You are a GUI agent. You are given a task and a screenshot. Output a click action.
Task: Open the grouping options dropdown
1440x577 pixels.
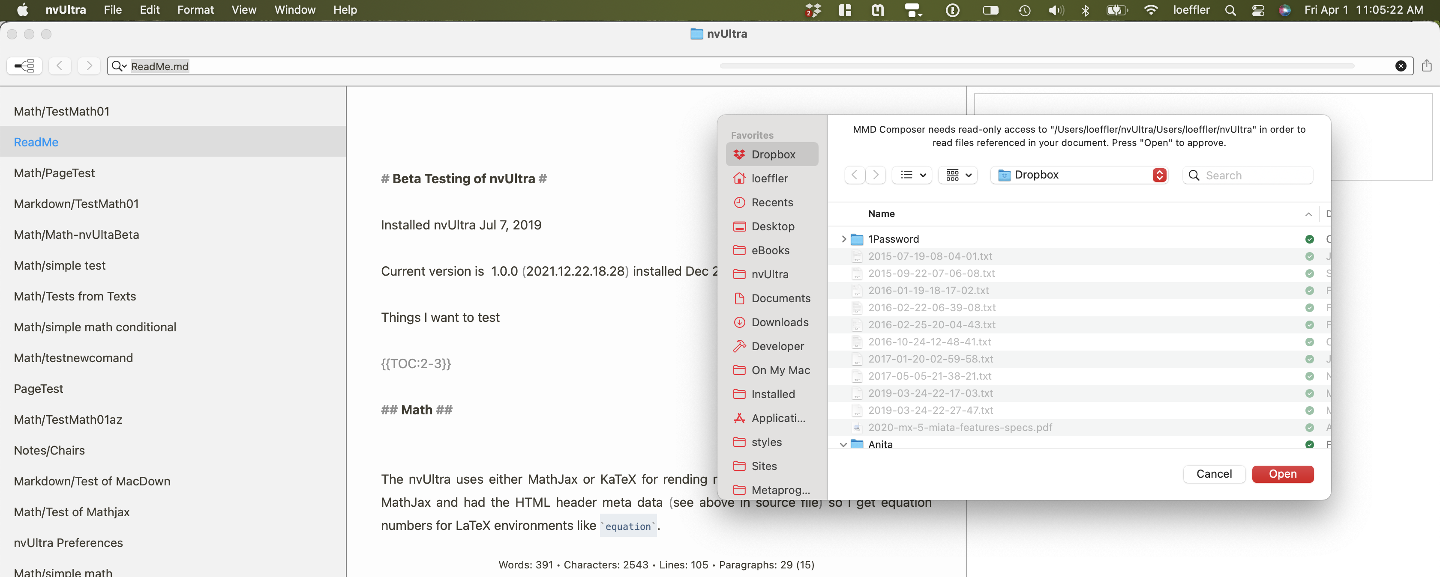pyautogui.click(x=958, y=175)
